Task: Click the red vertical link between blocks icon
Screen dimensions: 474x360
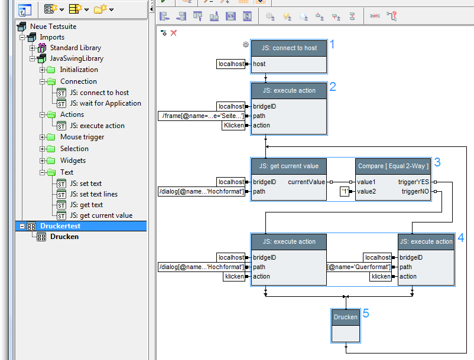Action: [x=352, y=17]
